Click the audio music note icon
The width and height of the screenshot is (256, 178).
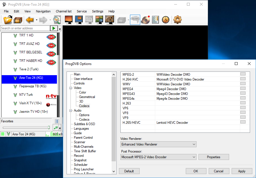pos(56,128)
